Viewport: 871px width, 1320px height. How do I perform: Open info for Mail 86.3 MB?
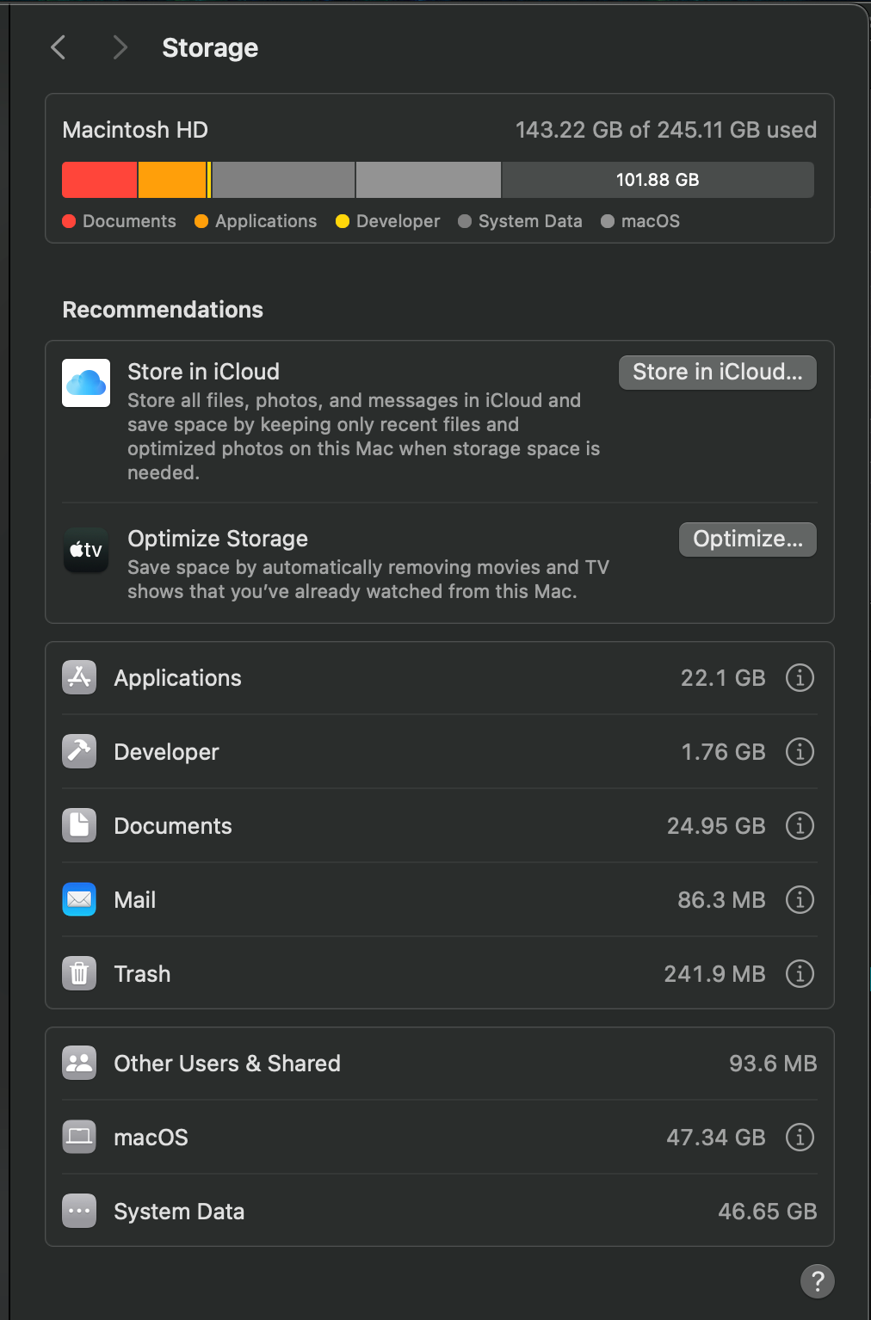coord(800,900)
